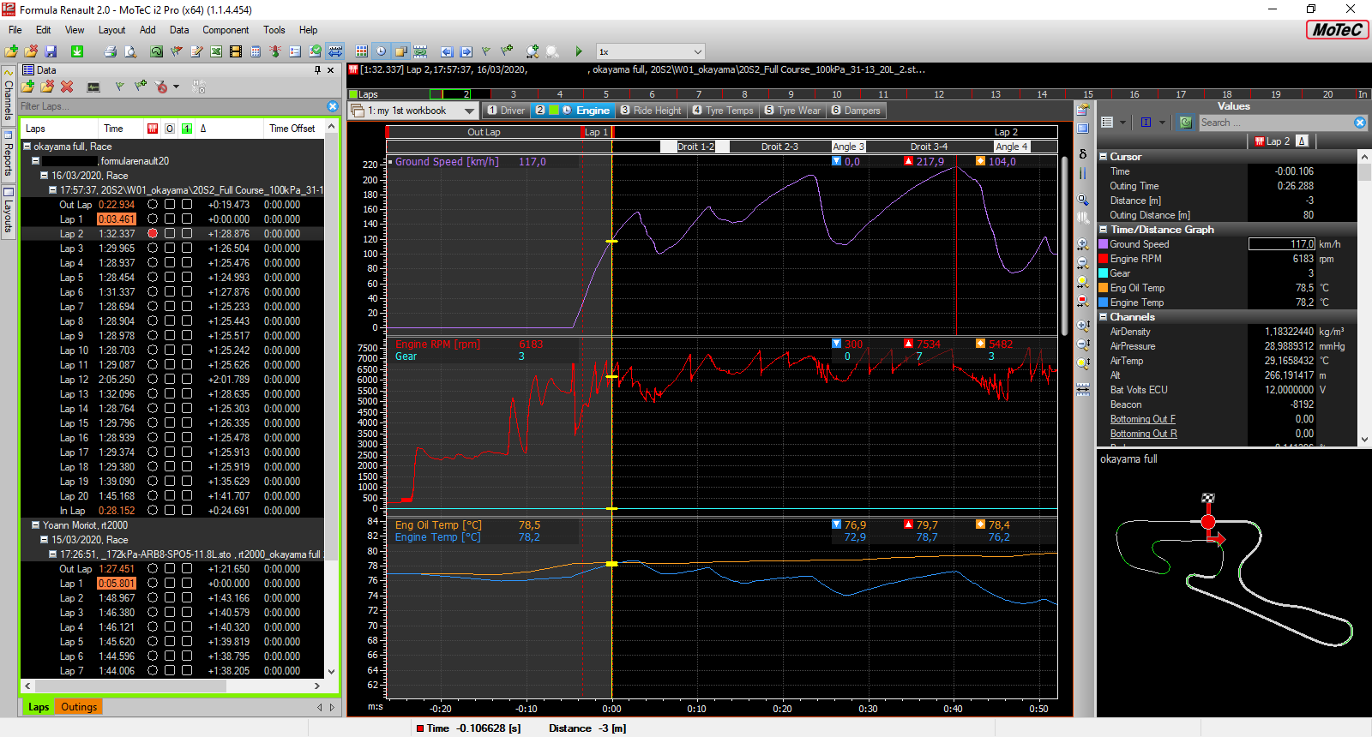Collapse the Time/Distance Graph section
1372x737 pixels.
(x=1104, y=229)
